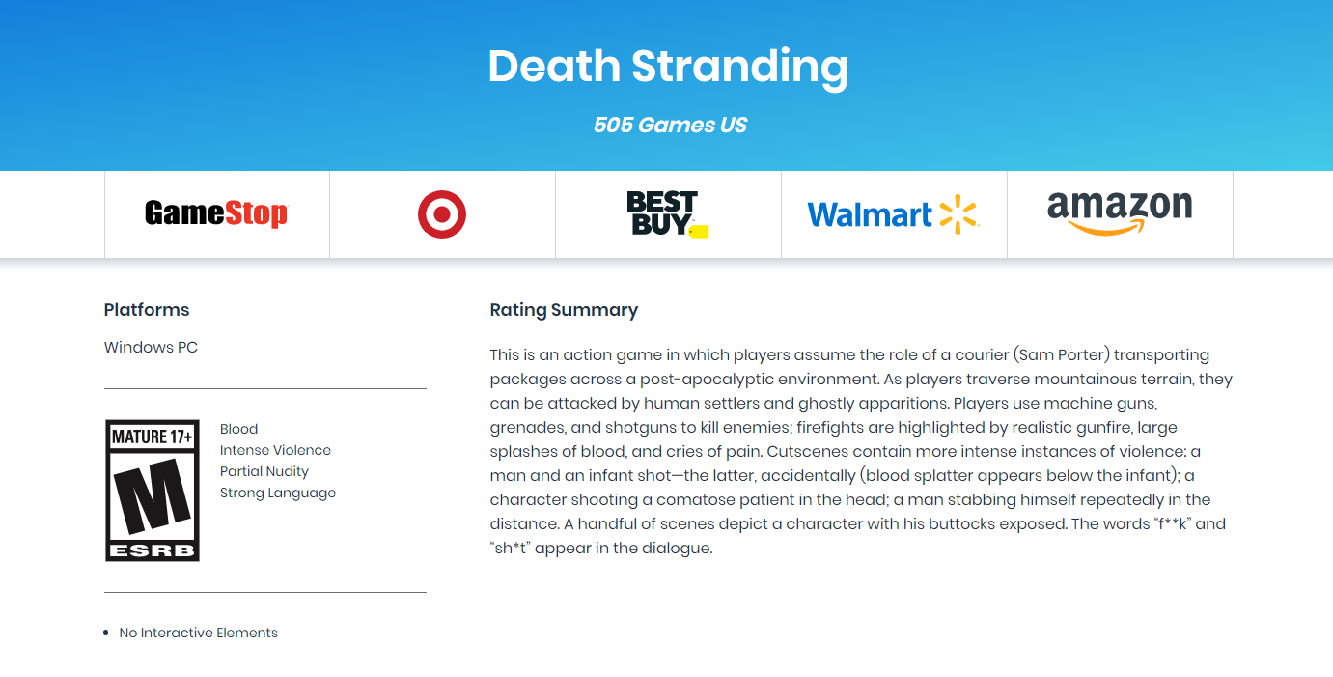This screenshot has width=1333, height=677.
Task: Select the Best Buy wordmark logo
Action: tap(661, 212)
